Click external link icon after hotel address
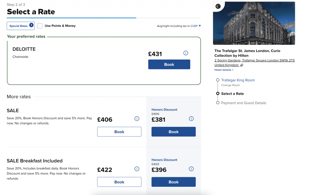This screenshot has height=195, width=309. (242, 65)
